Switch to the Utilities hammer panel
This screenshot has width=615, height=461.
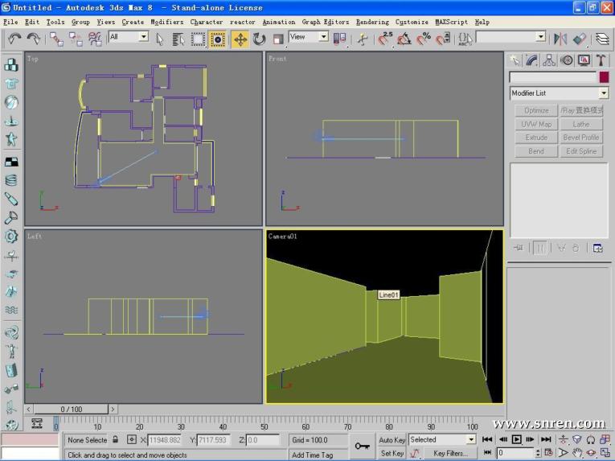click(x=601, y=60)
